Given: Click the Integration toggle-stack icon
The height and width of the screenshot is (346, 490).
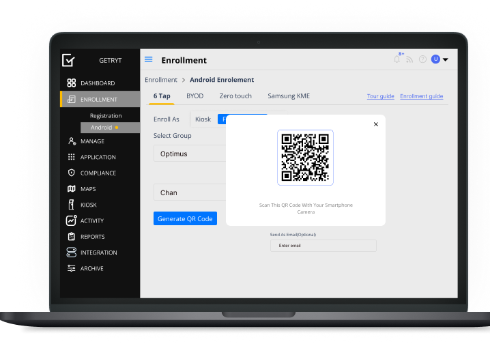Looking at the screenshot, I should 71,253.
